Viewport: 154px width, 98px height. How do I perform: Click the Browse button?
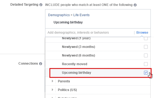[x=142, y=33]
